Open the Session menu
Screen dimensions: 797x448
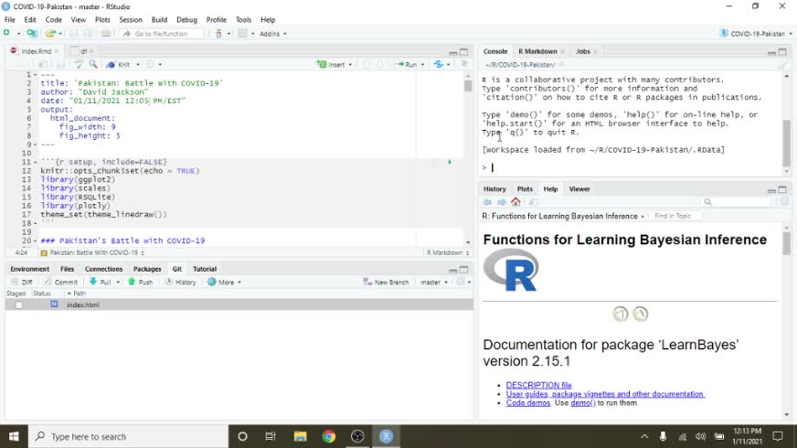click(x=131, y=19)
